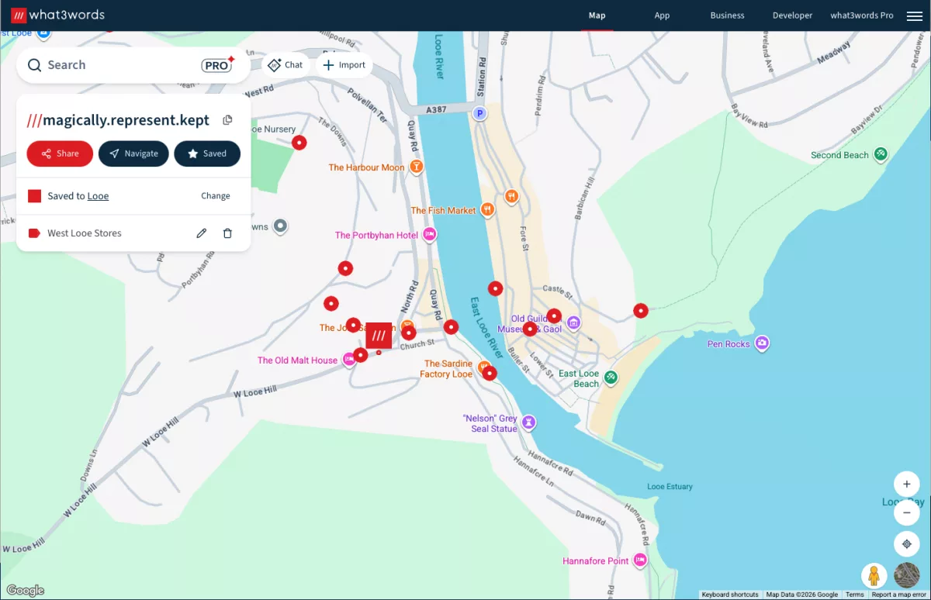The width and height of the screenshot is (931, 600).
Task: Click Hannafore Point hotel pin
Action: click(640, 560)
